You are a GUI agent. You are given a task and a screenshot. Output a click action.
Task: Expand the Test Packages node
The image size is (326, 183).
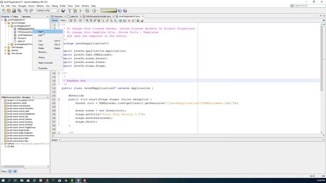(6, 47)
